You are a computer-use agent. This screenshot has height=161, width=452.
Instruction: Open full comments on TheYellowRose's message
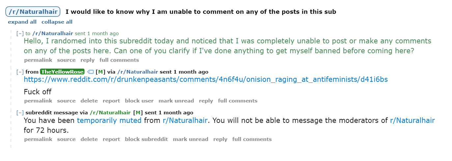238,101
